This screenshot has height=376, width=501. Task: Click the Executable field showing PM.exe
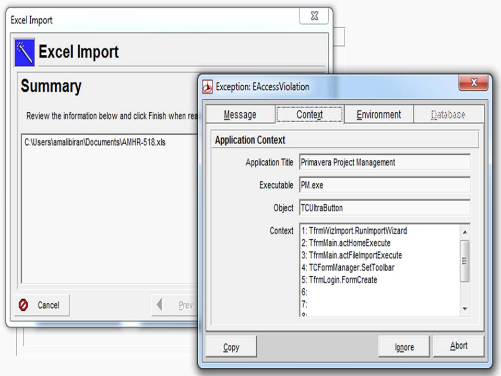tap(385, 185)
